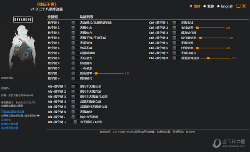The image size is (250, 152).
Task: Open the 申请制作修改器 link
Action: pos(10,124)
